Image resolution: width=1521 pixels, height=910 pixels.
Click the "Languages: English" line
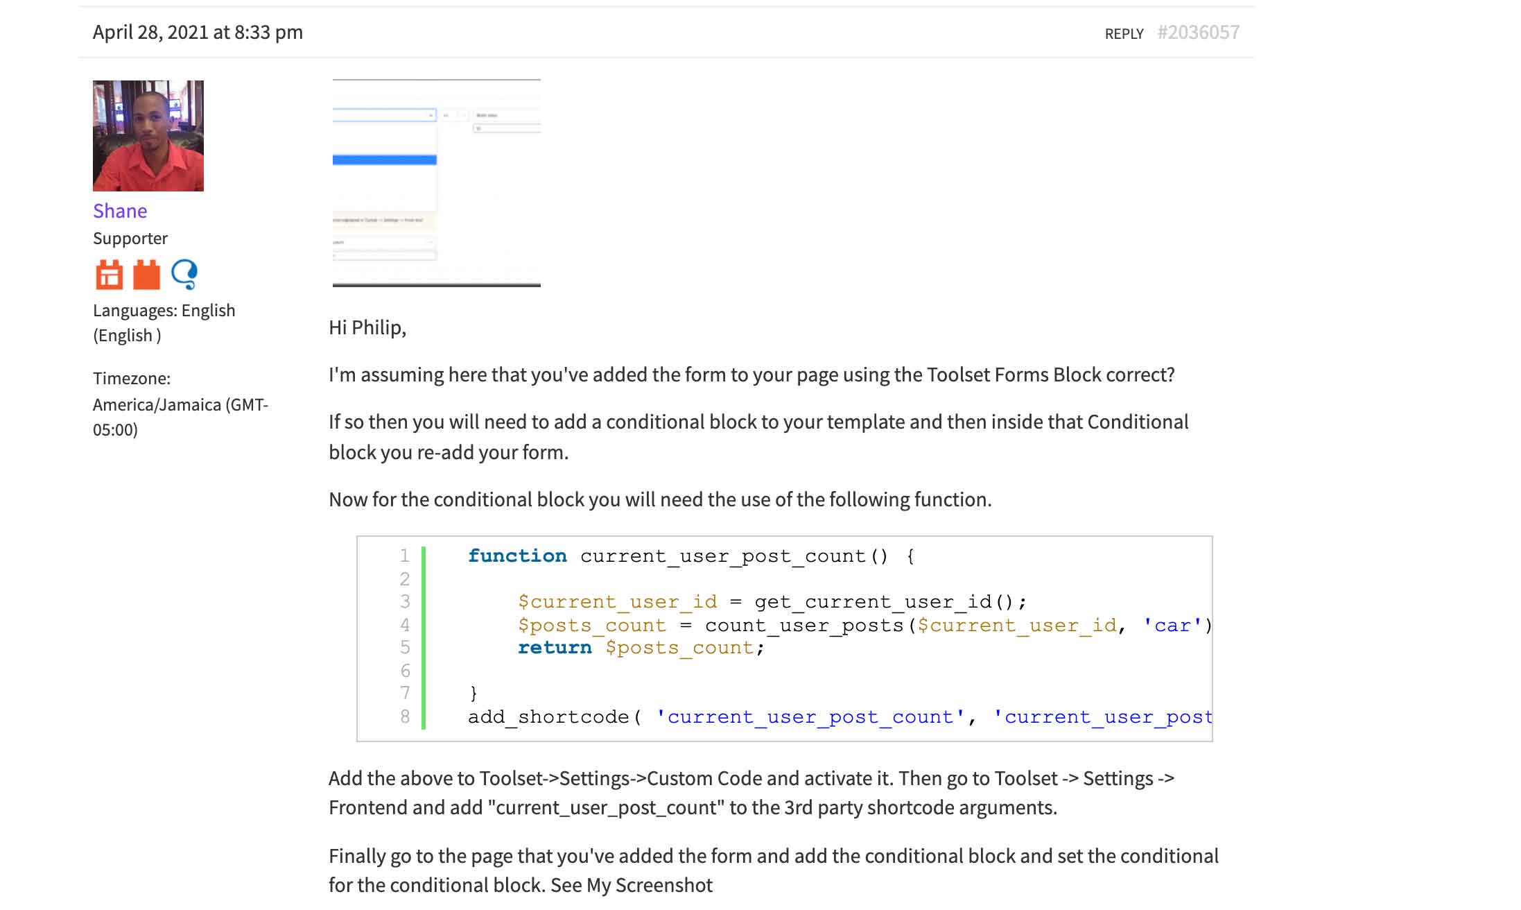[x=164, y=311]
